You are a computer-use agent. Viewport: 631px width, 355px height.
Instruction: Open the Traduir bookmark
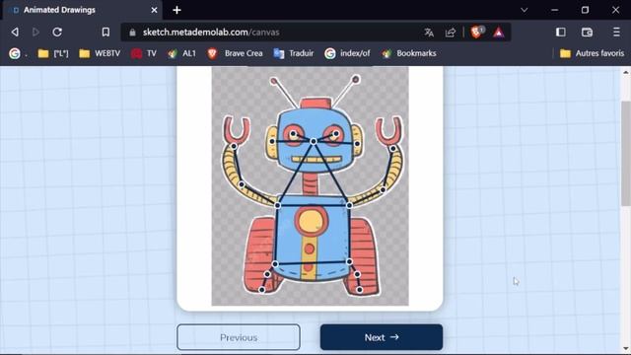294,53
